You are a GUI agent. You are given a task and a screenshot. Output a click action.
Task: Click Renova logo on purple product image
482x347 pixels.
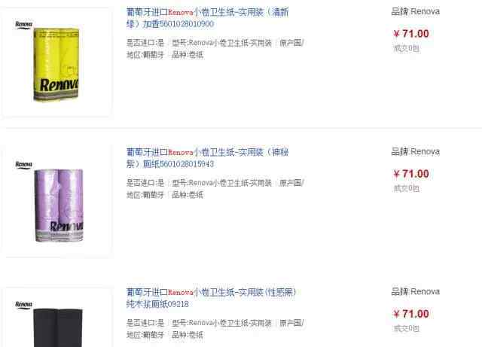coord(24,165)
